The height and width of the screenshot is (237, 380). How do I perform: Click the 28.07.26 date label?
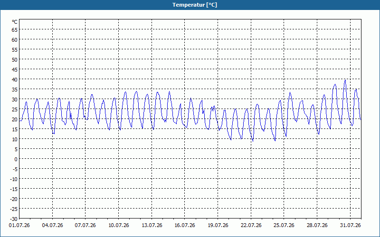(x=317, y=226)
